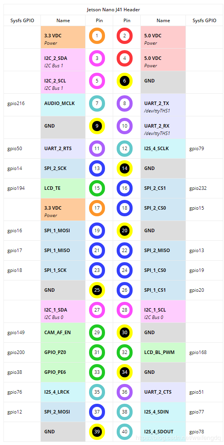This screenshot has height=445, width=224.
Task: Click the I2S_4_SDOUT name cell
Action: point(163,432)
